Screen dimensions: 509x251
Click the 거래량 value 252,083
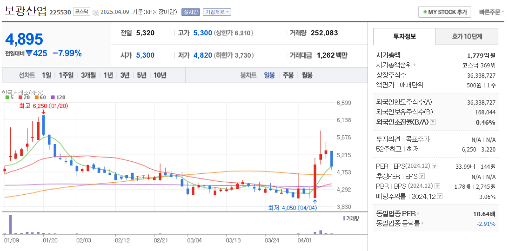pyautogui.click(x=324, y=33)
